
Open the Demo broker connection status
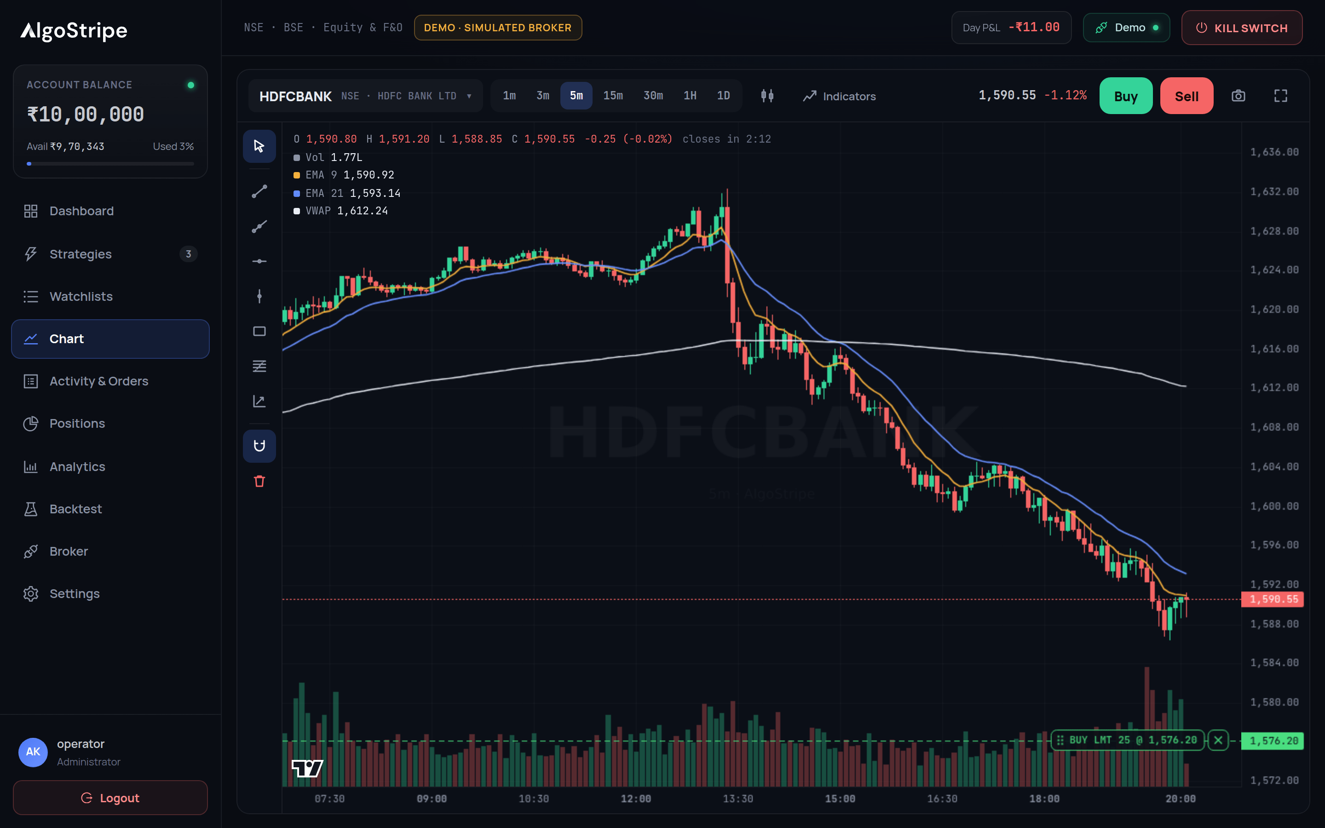(1126, 28)
